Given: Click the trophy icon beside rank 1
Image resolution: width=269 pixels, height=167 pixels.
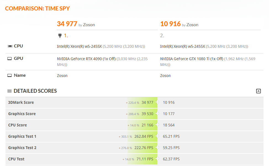Looking at the screenshot, I should click(x=60, y=36).
